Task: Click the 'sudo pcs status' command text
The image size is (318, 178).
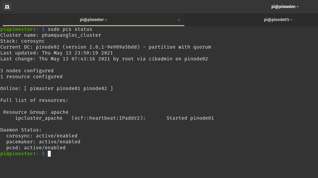Action: click(x=70, y=29)
